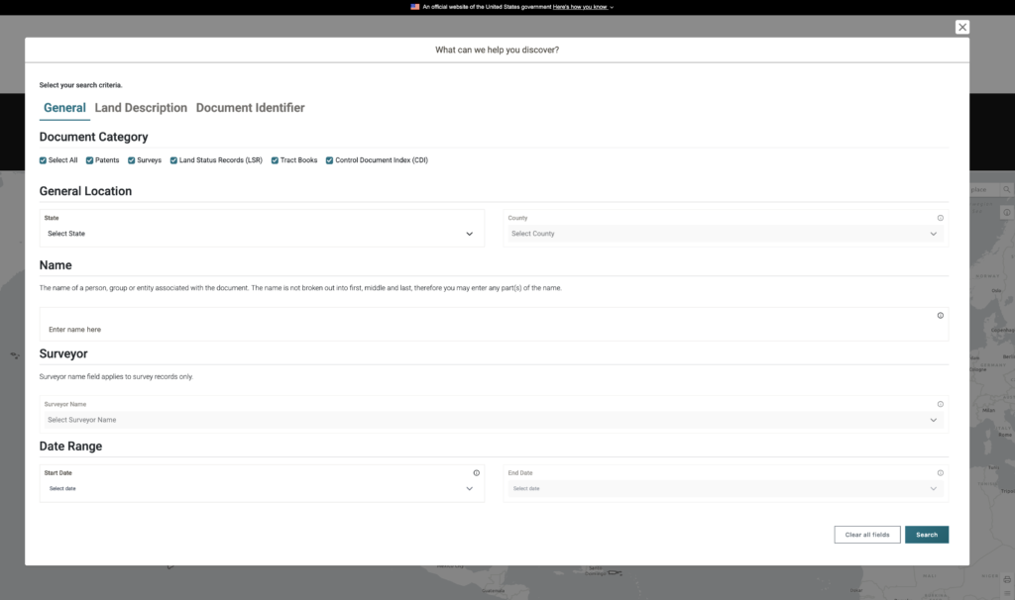Uncheck the Surveys checkbox
Viewport: 1015px width, 600px height.
point(132,160)
